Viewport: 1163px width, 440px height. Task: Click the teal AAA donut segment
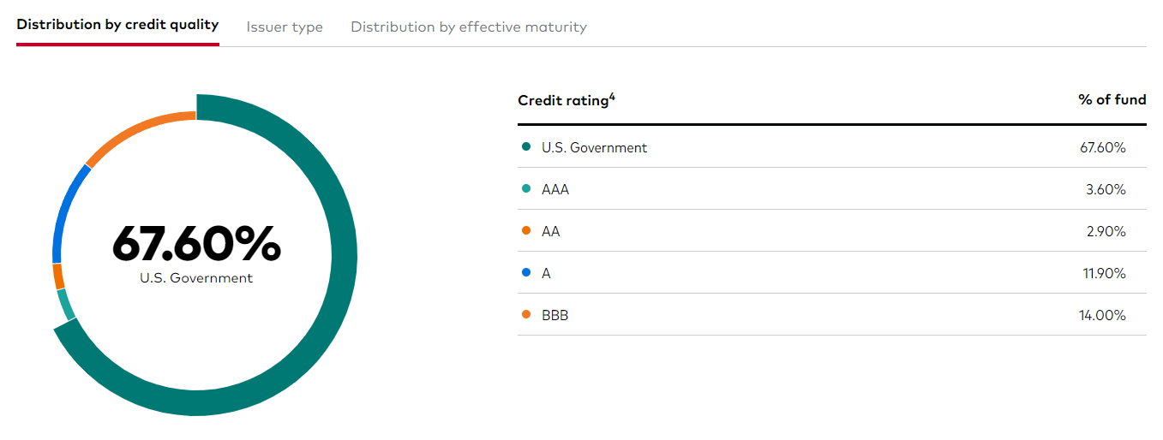(x=65, y=305)
